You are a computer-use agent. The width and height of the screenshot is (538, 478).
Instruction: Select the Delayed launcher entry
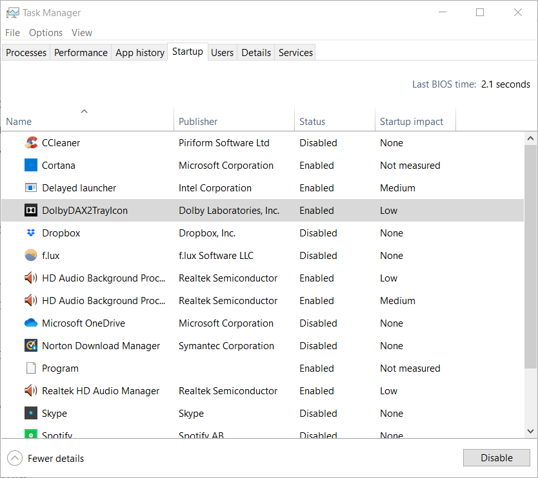point(79,187)
